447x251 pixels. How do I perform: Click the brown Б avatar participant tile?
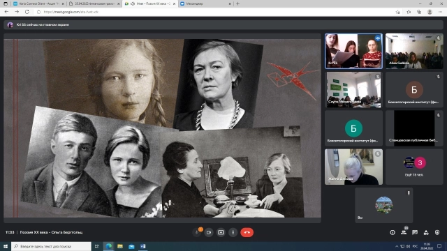414,90
